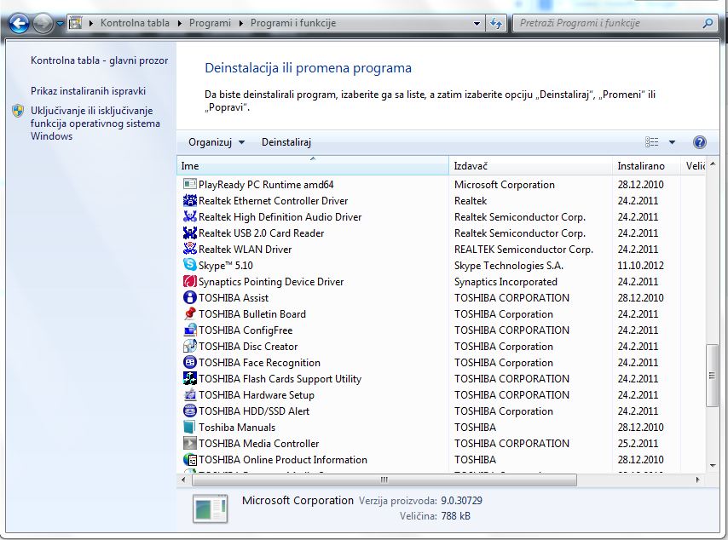Screen dimensions: 728x540
Task: Open Uključivanje ili isključivanje funkcija Windows link
Action: click(x=95, y=124)
